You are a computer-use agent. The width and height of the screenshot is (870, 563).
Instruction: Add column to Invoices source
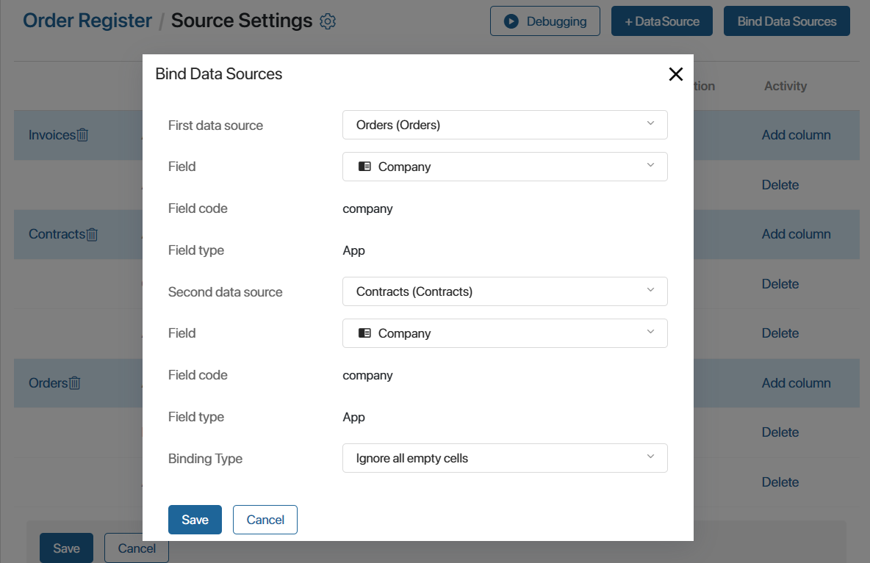click(x=797, y=134)
